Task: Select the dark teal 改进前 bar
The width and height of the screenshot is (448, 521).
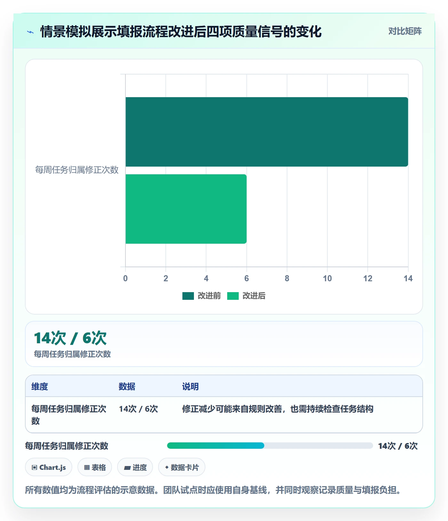Action: point(267,132)
